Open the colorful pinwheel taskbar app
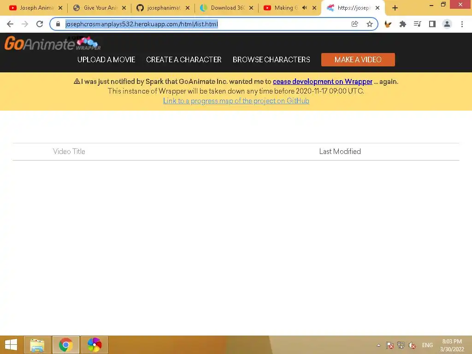472x354 pixels. [94, 345]
